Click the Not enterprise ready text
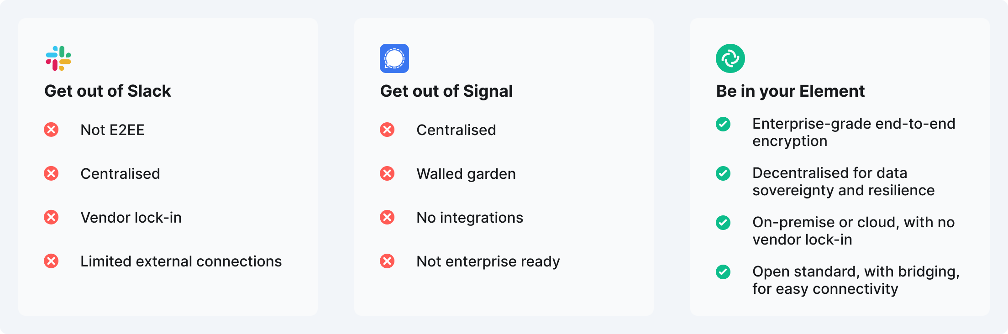 coord(488,261)
